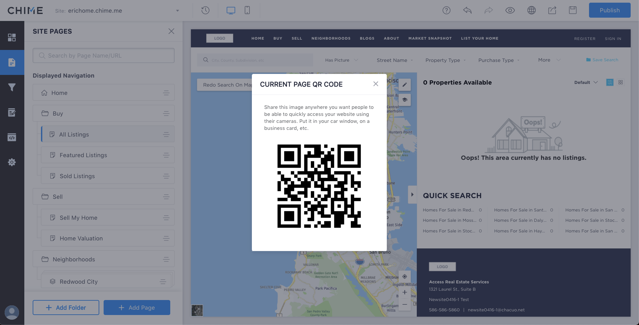Select the Redwood City page
The image size is (639, 325).
106,282
